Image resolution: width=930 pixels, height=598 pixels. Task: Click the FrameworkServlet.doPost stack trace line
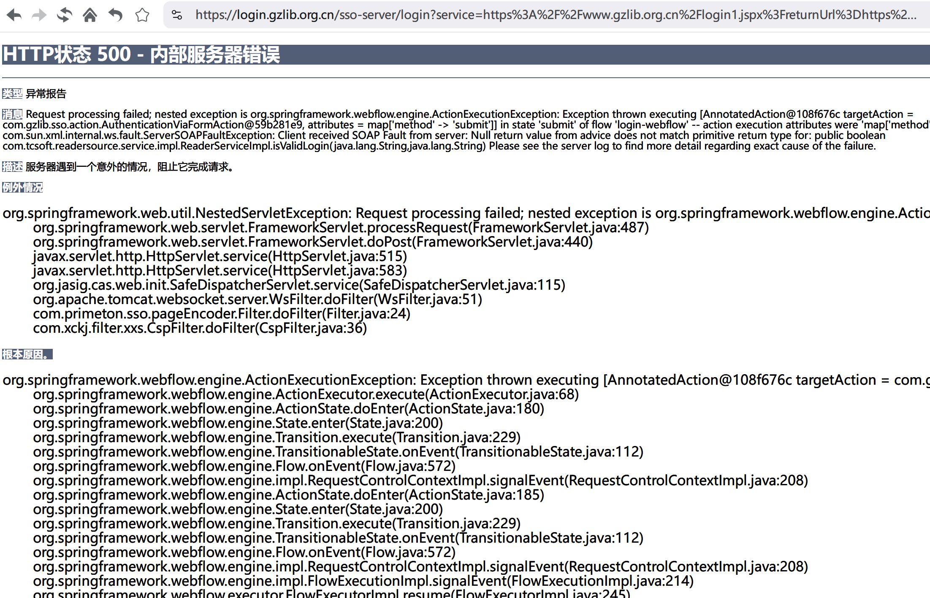(x=312, y=242)
